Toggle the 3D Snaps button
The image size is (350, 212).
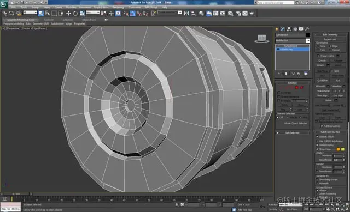[x=126, y=13]
